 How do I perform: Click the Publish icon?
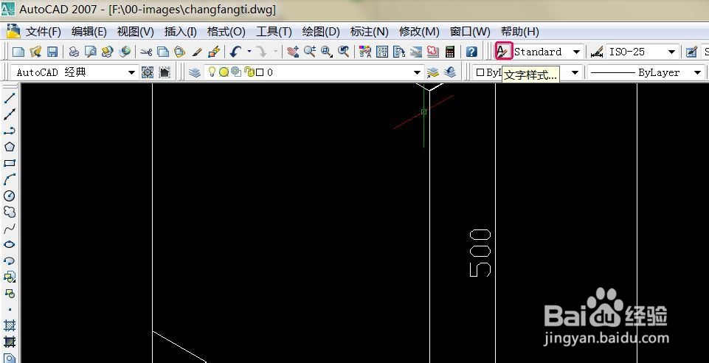pyautogui.click(x=107, y=52)
